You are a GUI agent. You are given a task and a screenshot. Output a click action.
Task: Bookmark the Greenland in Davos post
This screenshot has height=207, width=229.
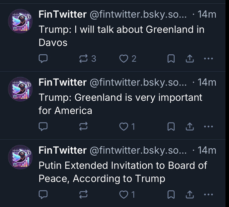coord(171,59)
